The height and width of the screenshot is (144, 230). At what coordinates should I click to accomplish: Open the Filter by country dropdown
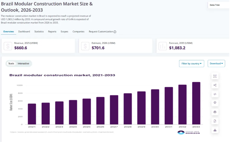[x=191, y=63]
